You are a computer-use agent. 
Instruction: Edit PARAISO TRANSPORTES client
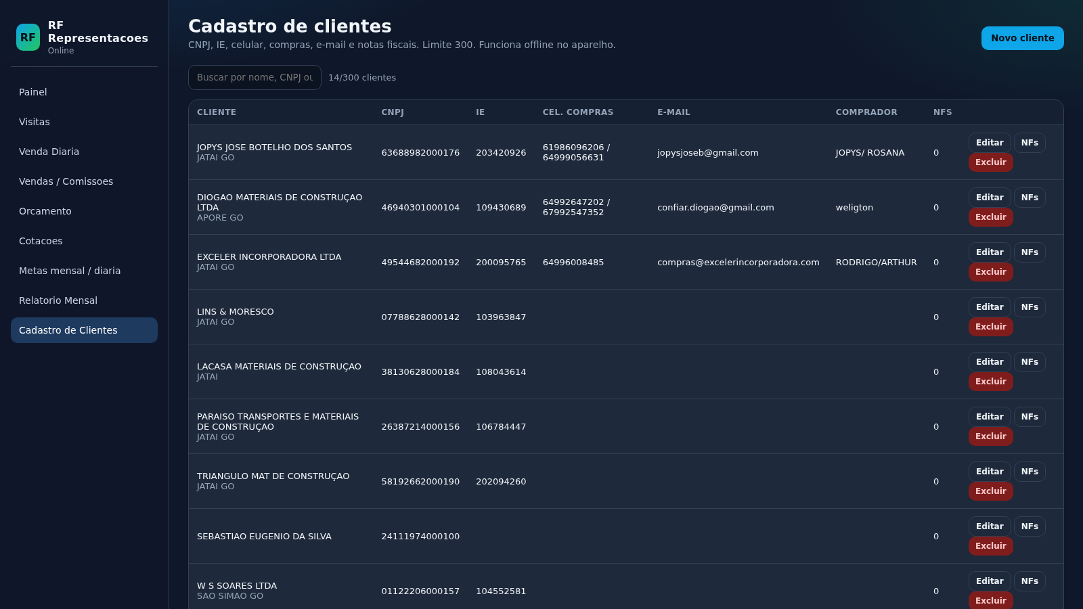pyautogui.click(x=990, y=417)
